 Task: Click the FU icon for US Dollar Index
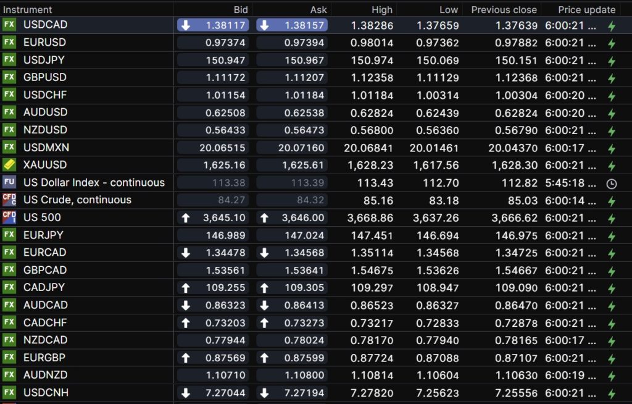9,182
